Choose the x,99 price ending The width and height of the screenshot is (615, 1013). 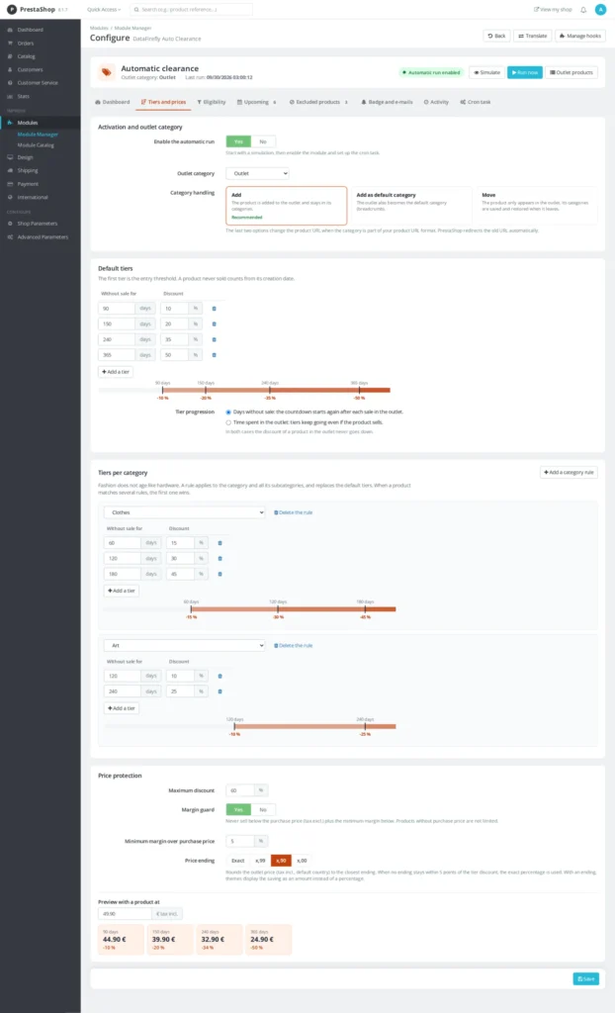(x=260, y=861)
